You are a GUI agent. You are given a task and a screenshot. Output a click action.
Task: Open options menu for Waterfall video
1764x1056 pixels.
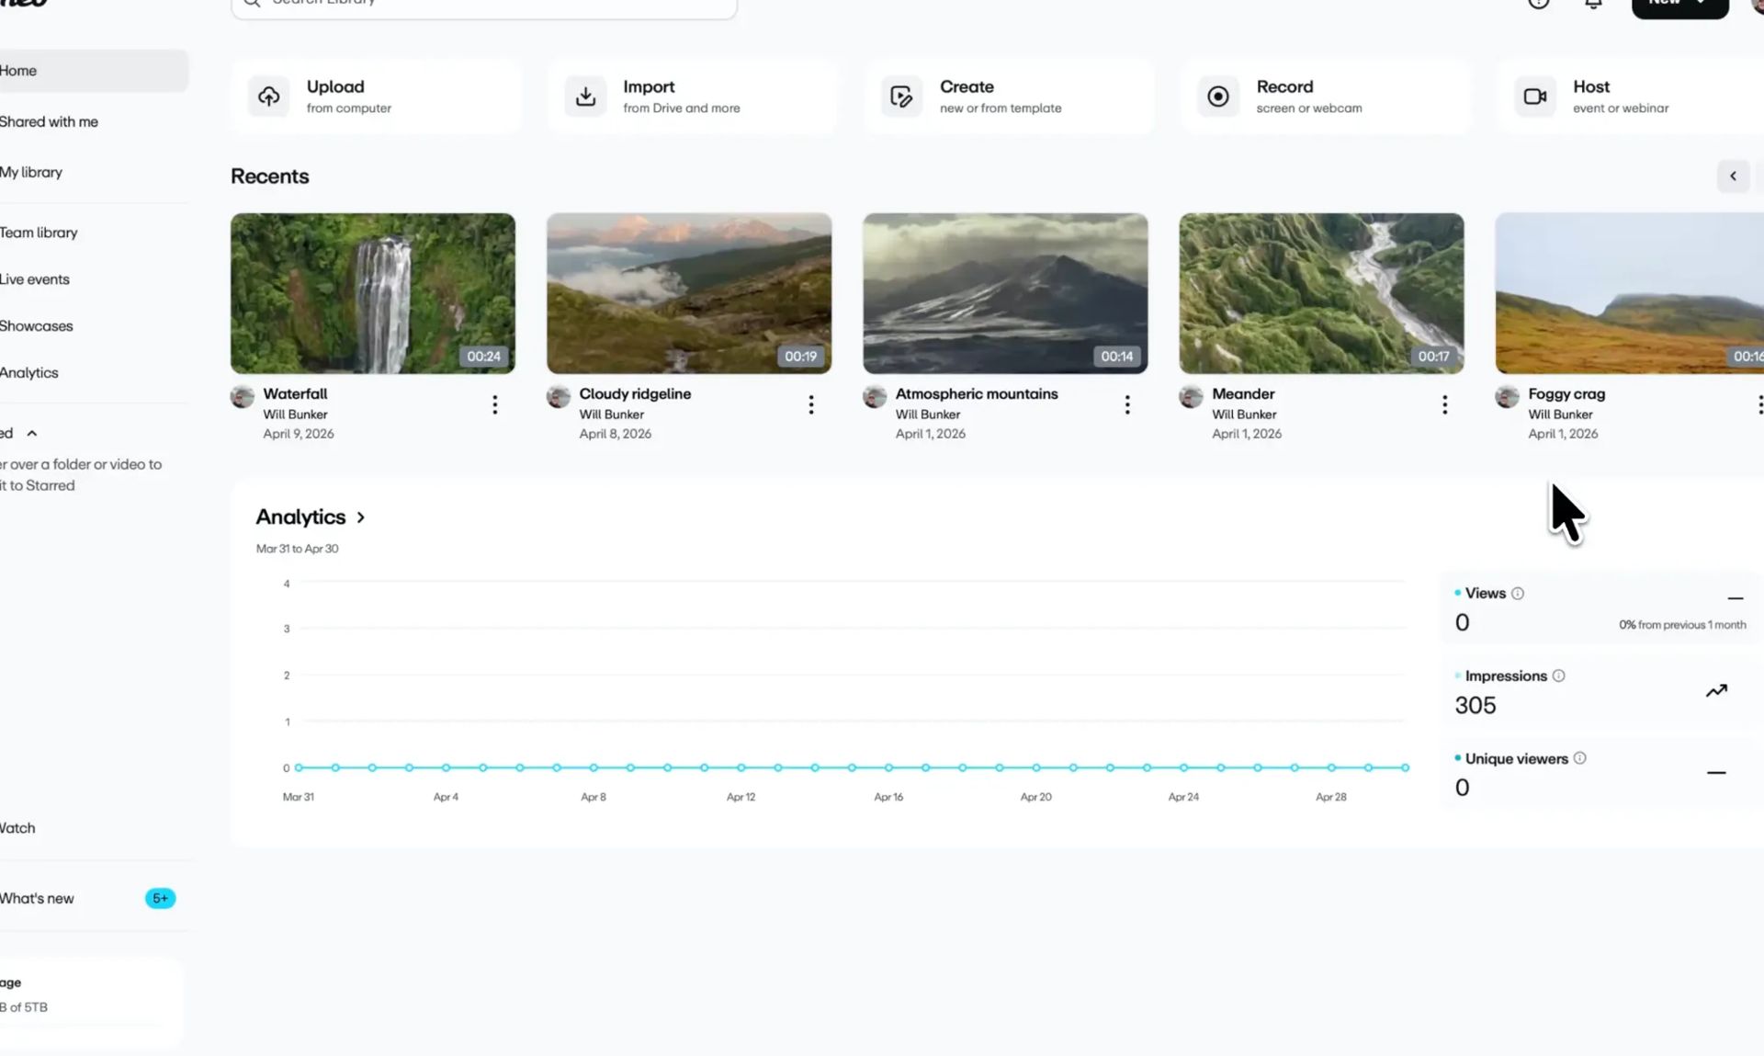(x=495, y=404)
